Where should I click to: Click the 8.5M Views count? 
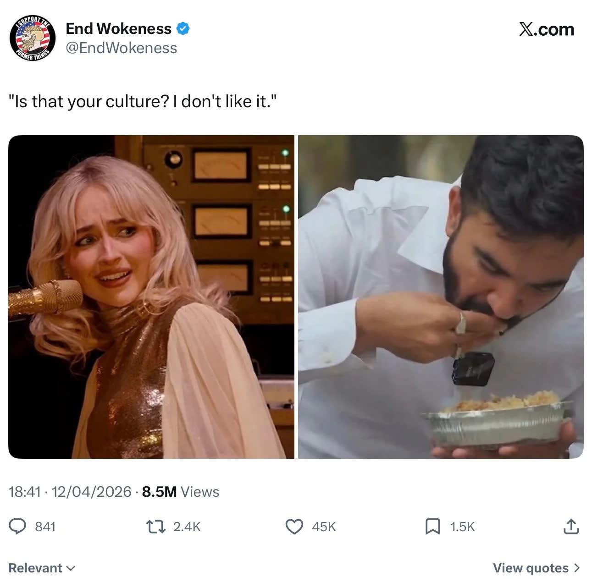pyautogui.click(x=181, y=492)
